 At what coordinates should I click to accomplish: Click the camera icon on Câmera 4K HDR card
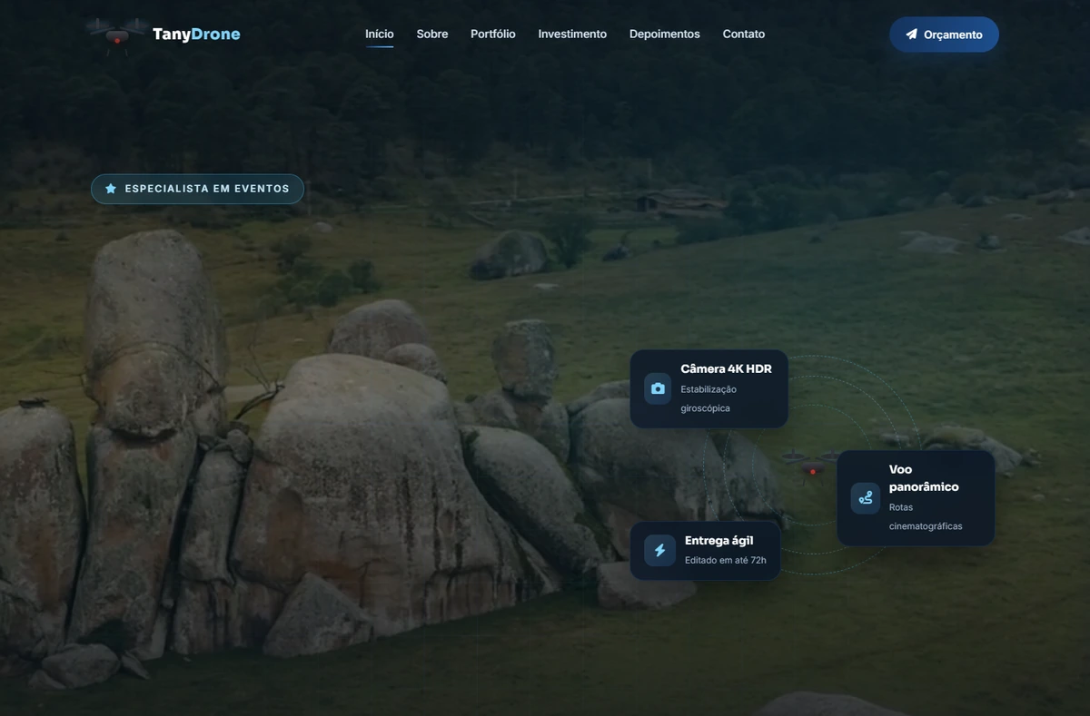click(658, 388)
